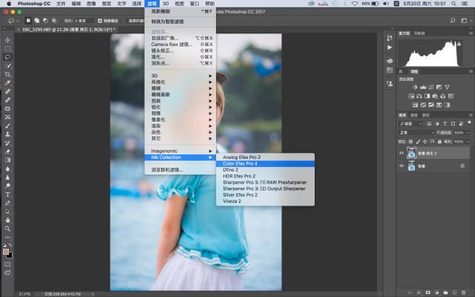Open the Layers panel flyout menu
Screen dimensions: 475x297
pyautogui.click(x=471, y=115)
